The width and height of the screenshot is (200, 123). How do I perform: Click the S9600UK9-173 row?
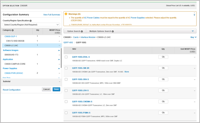pyautogui.click(x=32, y=55)
